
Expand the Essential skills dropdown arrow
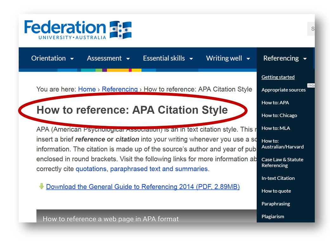click(191, 59)
